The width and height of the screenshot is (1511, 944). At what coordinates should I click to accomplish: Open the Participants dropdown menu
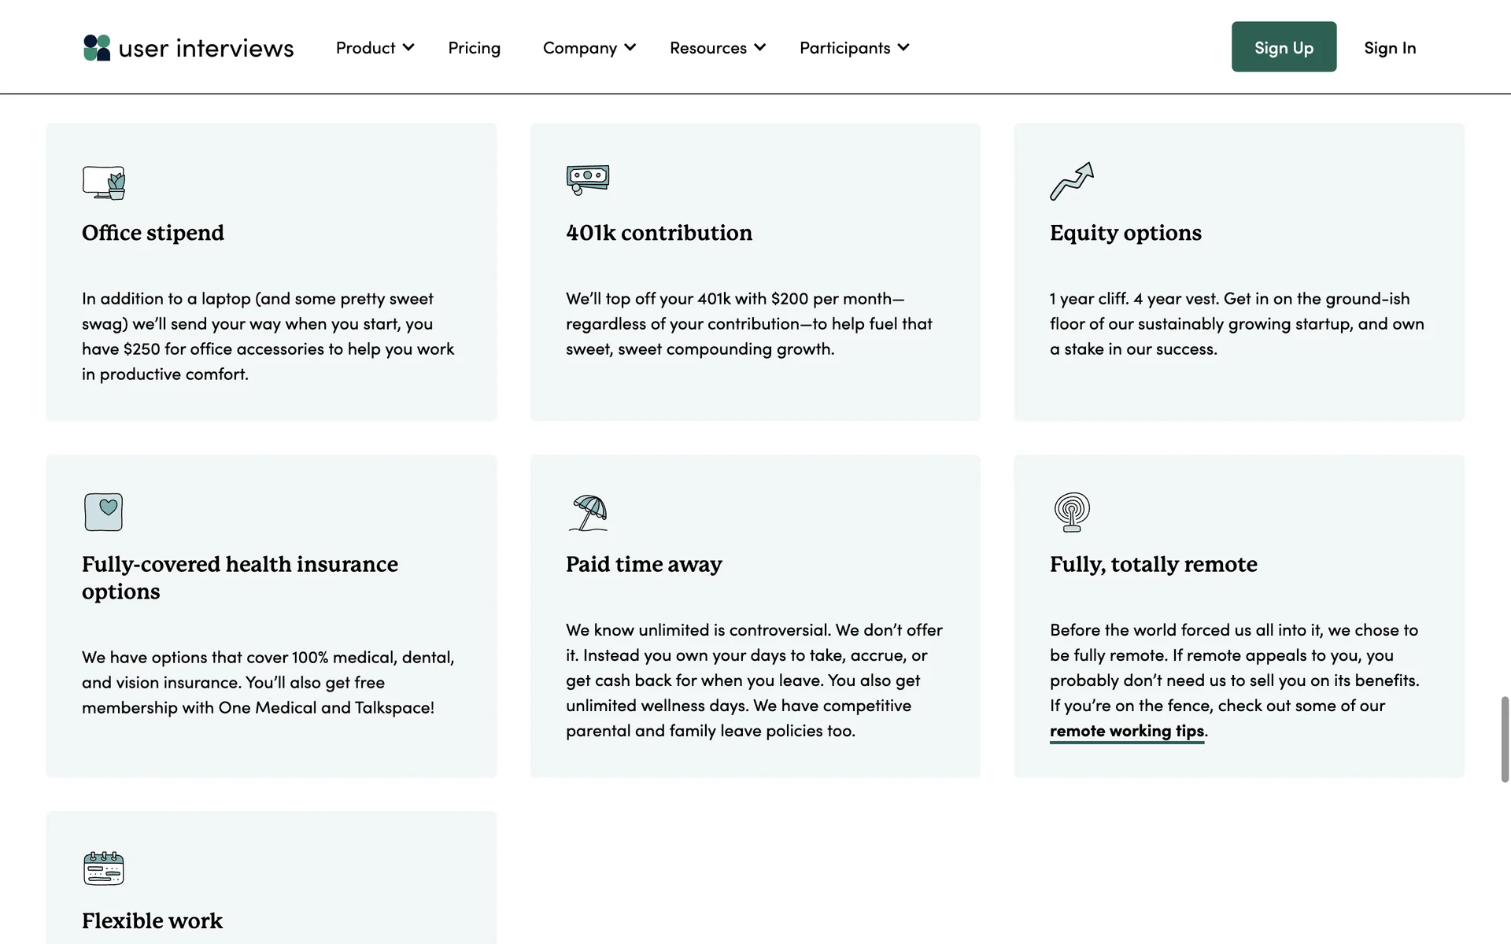(854, 48)
